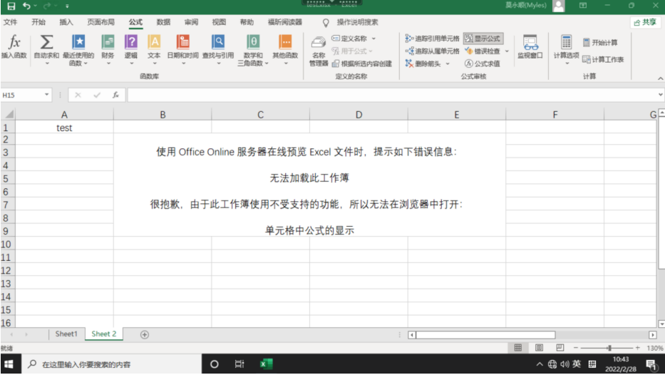Toggle Show Formulas (显示公式) off
Image resolution: width=665 pixels, height=375 pixels.
coord(483,38)
